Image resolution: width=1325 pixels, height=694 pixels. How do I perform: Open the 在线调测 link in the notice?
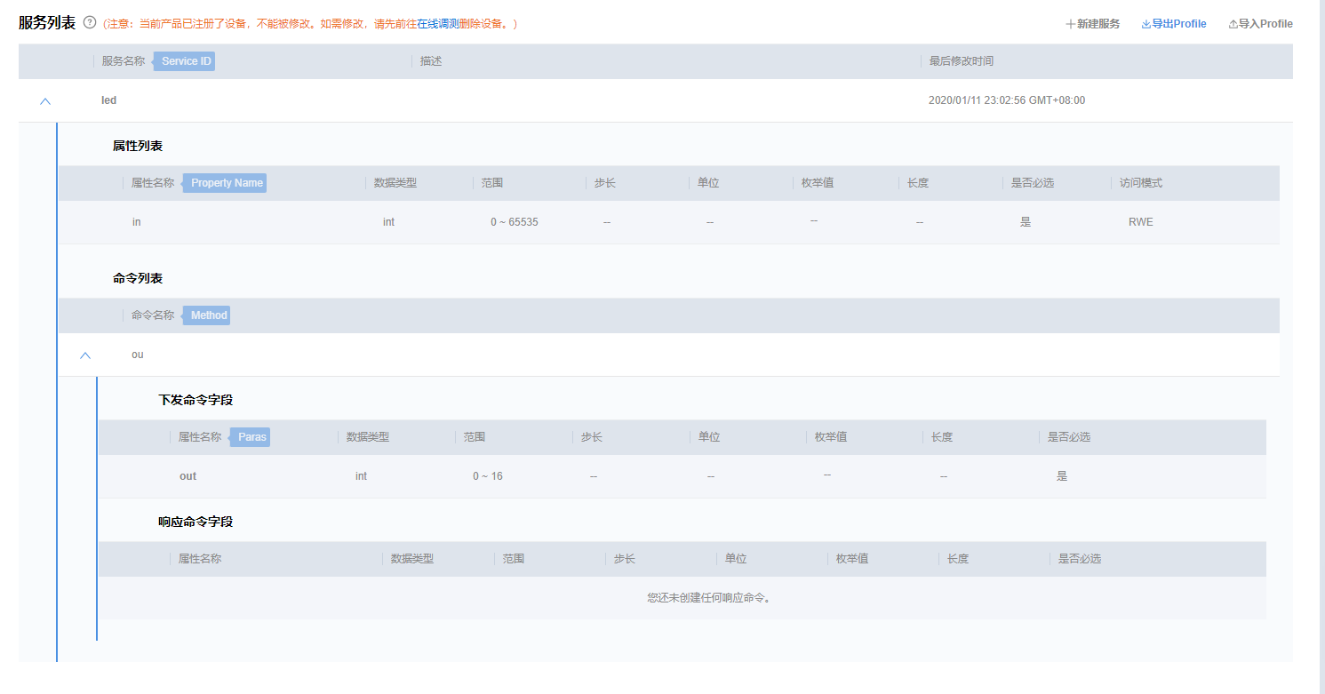(438, 24)
